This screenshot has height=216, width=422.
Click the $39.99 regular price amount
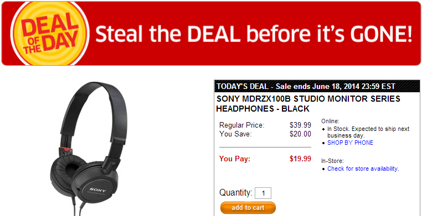click(300, 125)
